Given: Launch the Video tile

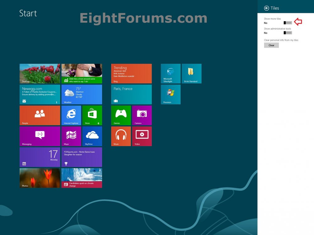Looking at the screenshot, I should (x=142, y=136).
